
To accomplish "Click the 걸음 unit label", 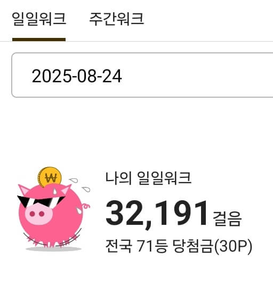I will 227,218.
